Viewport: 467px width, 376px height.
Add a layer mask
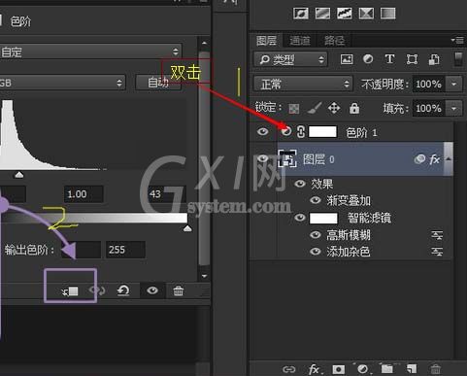339,369
